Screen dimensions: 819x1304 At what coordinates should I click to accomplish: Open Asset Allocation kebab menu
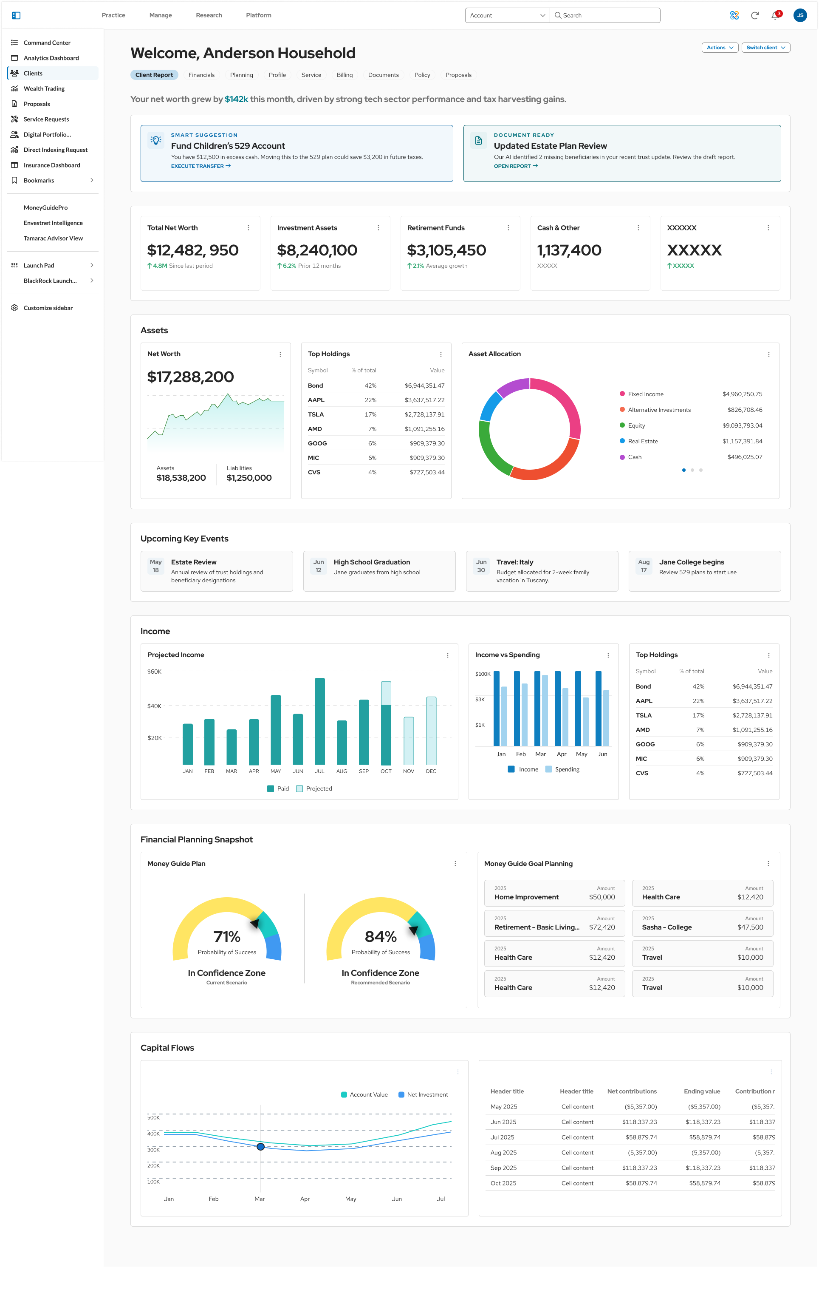(x=768, y=354)
